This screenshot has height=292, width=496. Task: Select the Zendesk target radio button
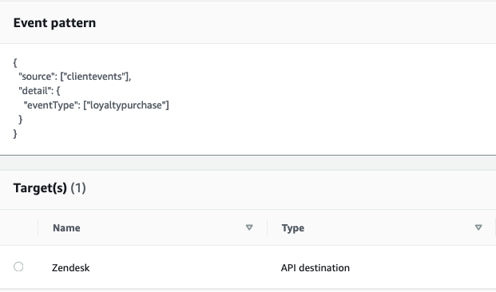(x=18, y=266)
